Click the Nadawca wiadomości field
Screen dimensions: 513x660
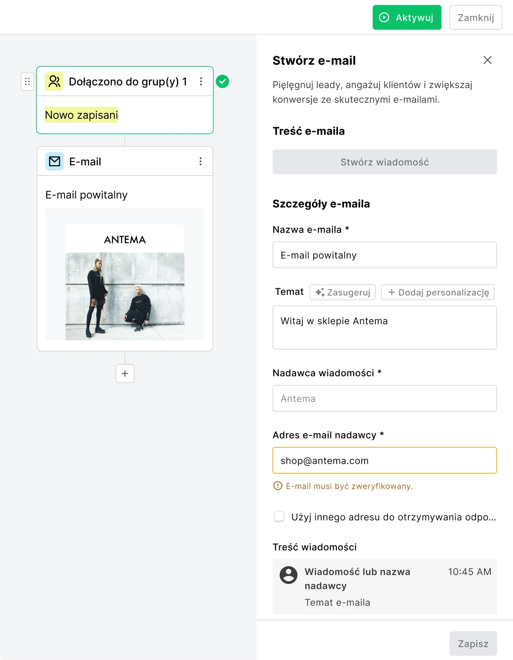(x=384, y=398)
